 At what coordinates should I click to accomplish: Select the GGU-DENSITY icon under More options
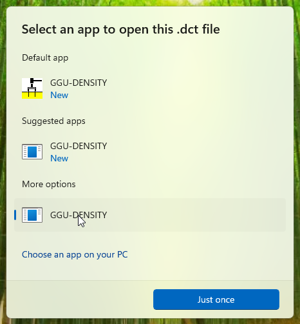[32, 215]
